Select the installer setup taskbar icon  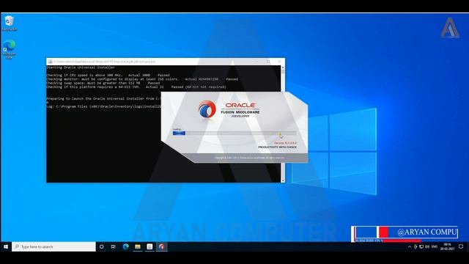tap(149, 246)
